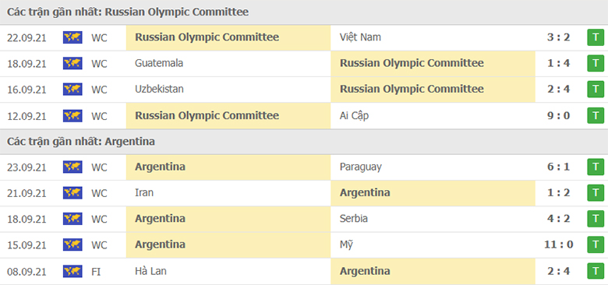The width and height of the screenshot is (608, 285).
Task: Click green T badge for Argentina vs Mỹ
Action: [x=596, y=245]
